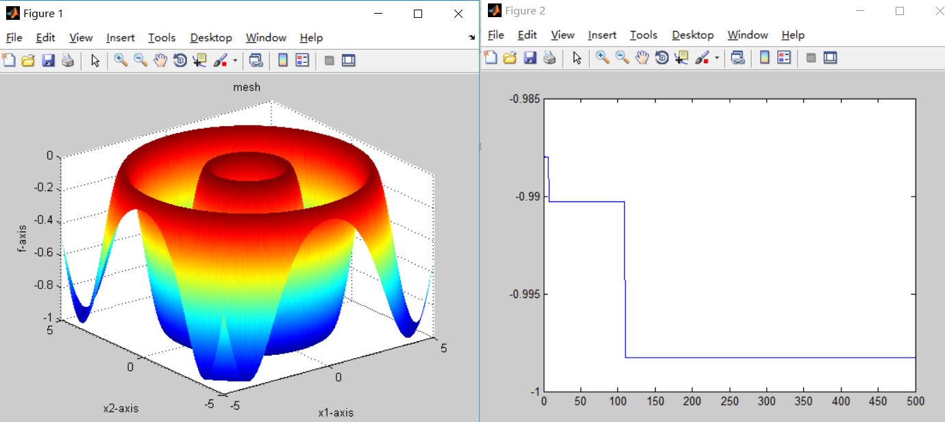Expand brush color dropdown arrow in Figure 1
The width and height of the screenshot is (945, 422).
(235, 60)
